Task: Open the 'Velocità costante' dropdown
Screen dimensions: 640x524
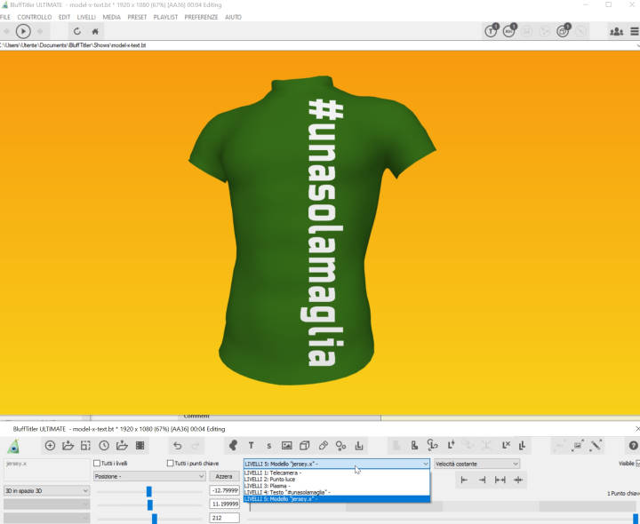Action: tap(476, 464)
